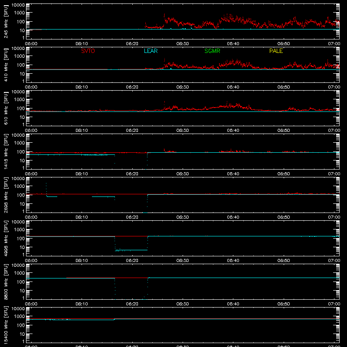The height and width of the screenshot is (347, 347).
Task: Click the "1" y-tick on 2695 MHz panel
Action: click(23, 211)
